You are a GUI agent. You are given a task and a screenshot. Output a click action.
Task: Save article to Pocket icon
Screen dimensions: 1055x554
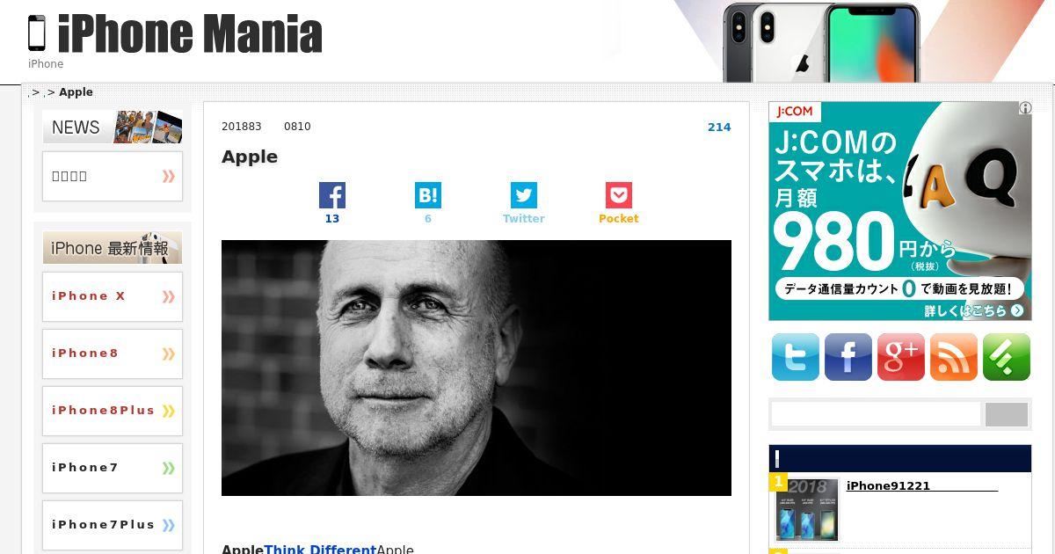(x=618, y=195)
